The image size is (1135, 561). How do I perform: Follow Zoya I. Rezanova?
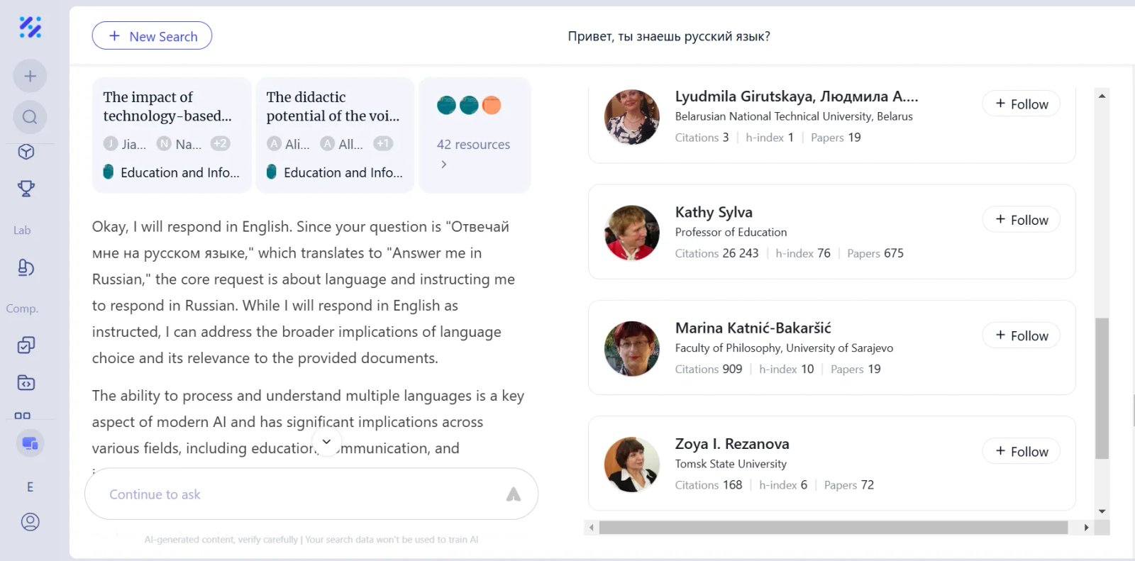pos(1021,451)
